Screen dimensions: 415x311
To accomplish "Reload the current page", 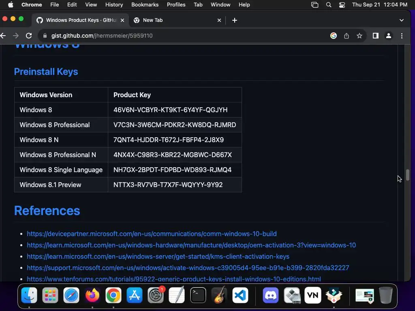I will point(29,36).
